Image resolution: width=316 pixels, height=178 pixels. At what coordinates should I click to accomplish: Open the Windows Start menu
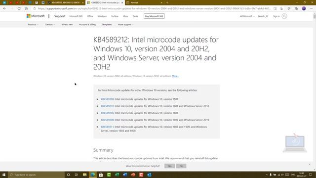click(4, 175)
